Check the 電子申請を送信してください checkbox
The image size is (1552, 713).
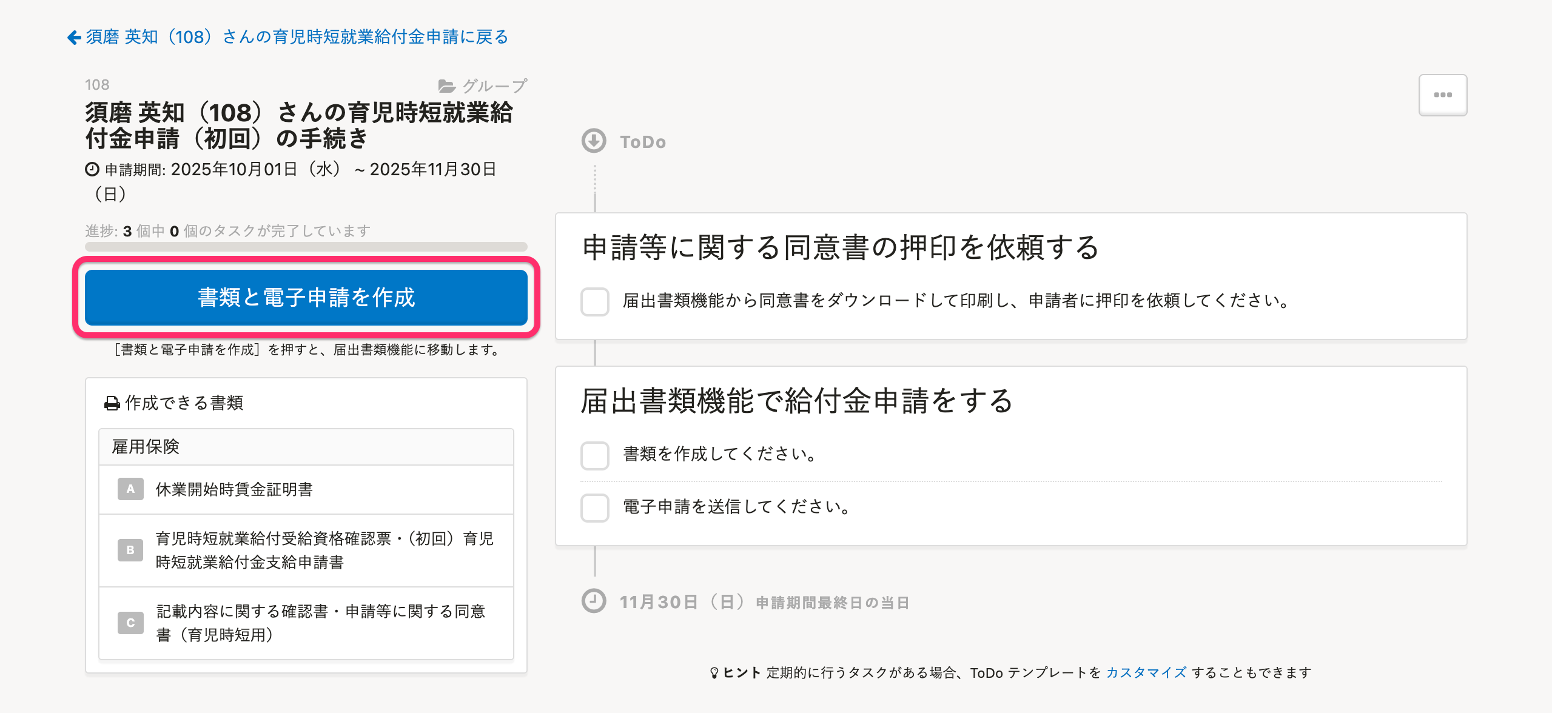pyautogui.click(x=595, y=507)
